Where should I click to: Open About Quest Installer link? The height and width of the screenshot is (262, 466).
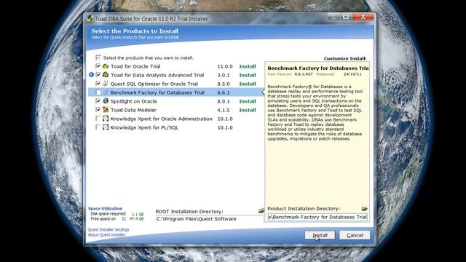coord(106,234)
